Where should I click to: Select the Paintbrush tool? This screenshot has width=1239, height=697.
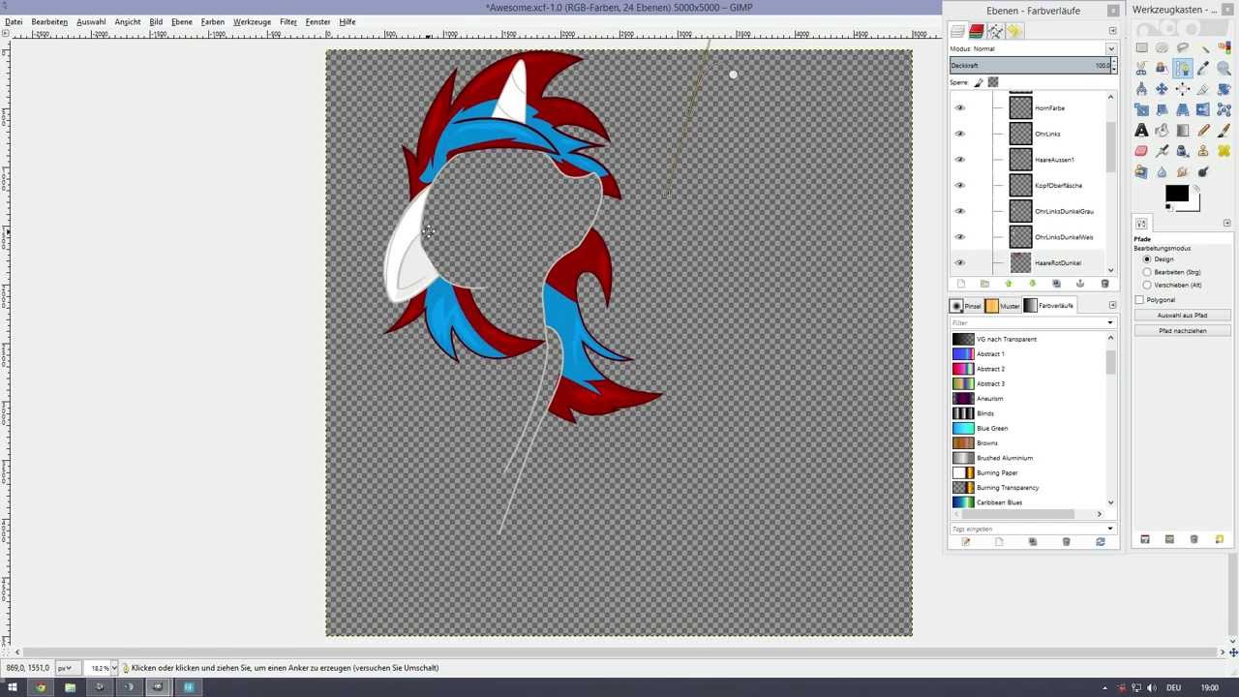1224,130
